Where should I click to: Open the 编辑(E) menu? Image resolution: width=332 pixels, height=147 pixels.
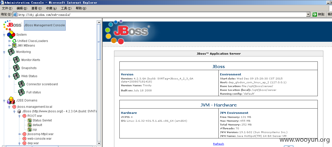point(22,8)
